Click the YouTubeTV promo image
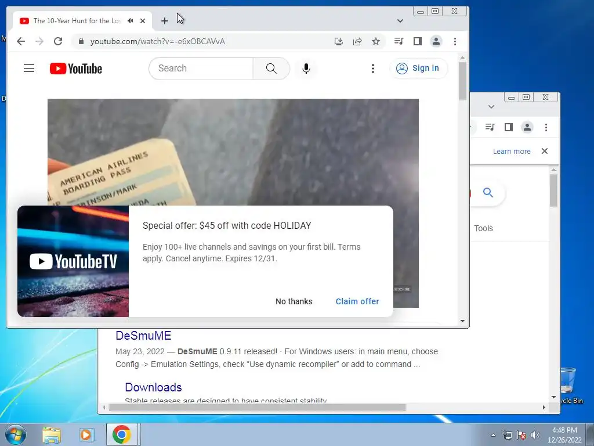The image size is (594, 446). coord(73,261)
